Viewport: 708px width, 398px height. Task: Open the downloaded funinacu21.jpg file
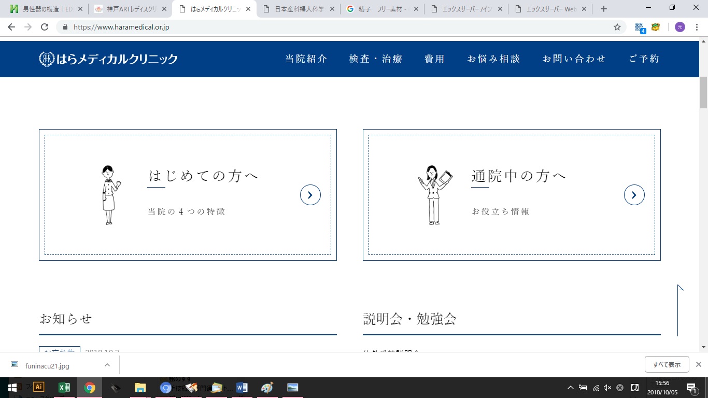click(x=47, y=366)
